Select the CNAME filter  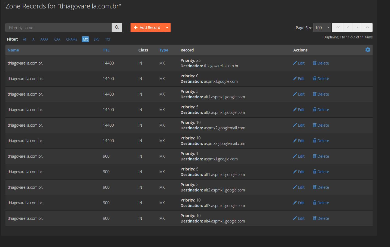pyautogui.click(x=72, y=39)
